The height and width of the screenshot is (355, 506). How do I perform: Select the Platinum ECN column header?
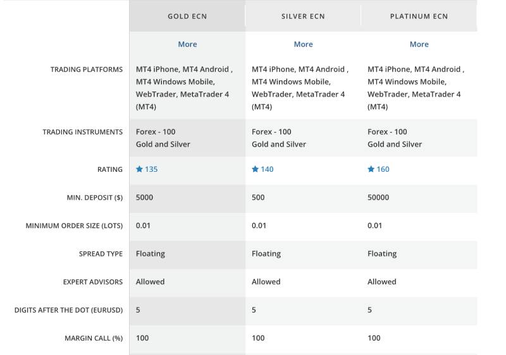[419, 16]
